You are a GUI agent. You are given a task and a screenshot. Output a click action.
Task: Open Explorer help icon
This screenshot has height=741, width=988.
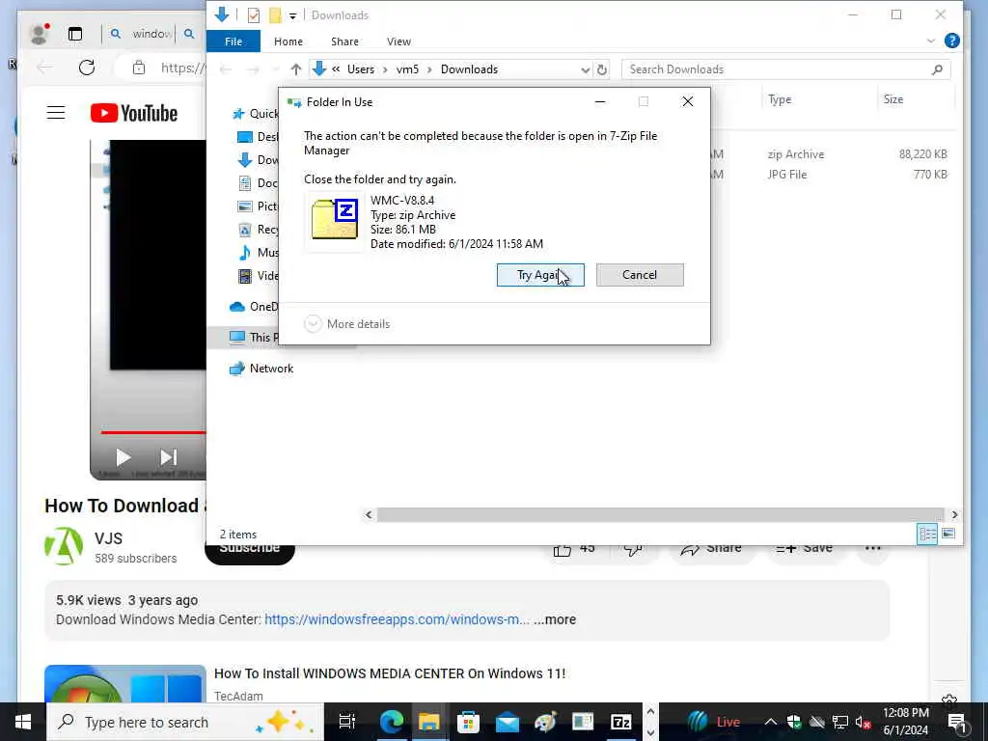951,41
